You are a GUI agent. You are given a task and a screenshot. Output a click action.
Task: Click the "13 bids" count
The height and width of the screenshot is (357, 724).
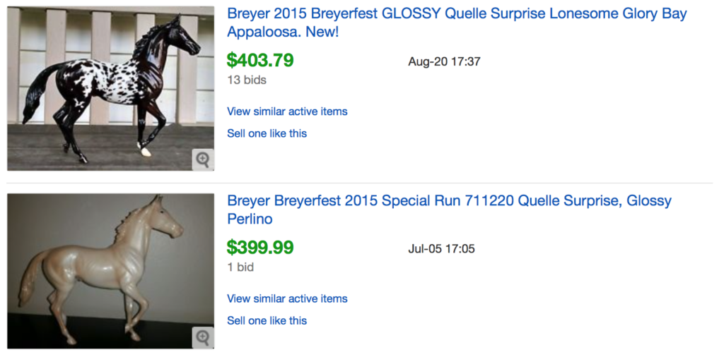point(247,80)
